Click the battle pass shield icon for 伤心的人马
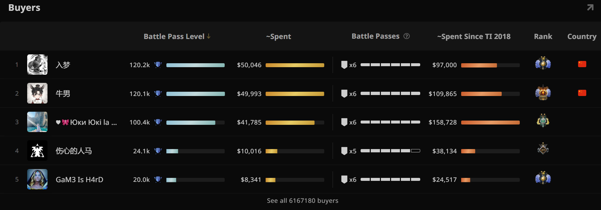The image size is (601, 210). point(344,151)
